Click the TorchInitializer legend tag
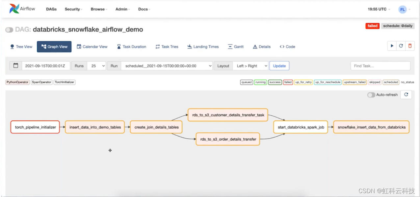Viewport: 420px width, 197px height. [65, 82]
